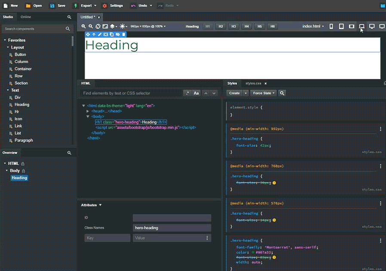The image size is (386, 271).
Task: Expand the head element in the HTML tree
Action: point(88,111)
